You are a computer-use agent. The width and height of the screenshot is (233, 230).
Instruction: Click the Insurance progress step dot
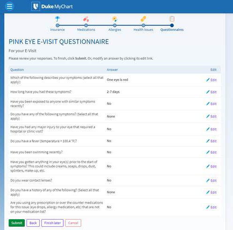pyautogui.click(x=58, y=25)
